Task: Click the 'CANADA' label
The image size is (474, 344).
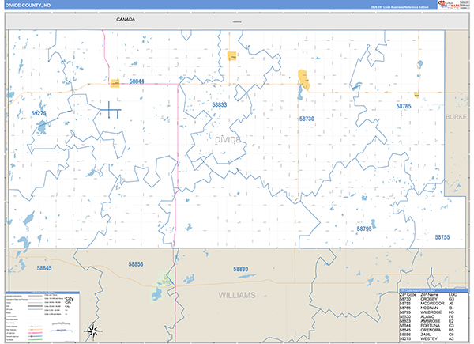Action: pos(126,19)
